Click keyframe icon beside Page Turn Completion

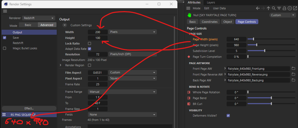[189, 57]
